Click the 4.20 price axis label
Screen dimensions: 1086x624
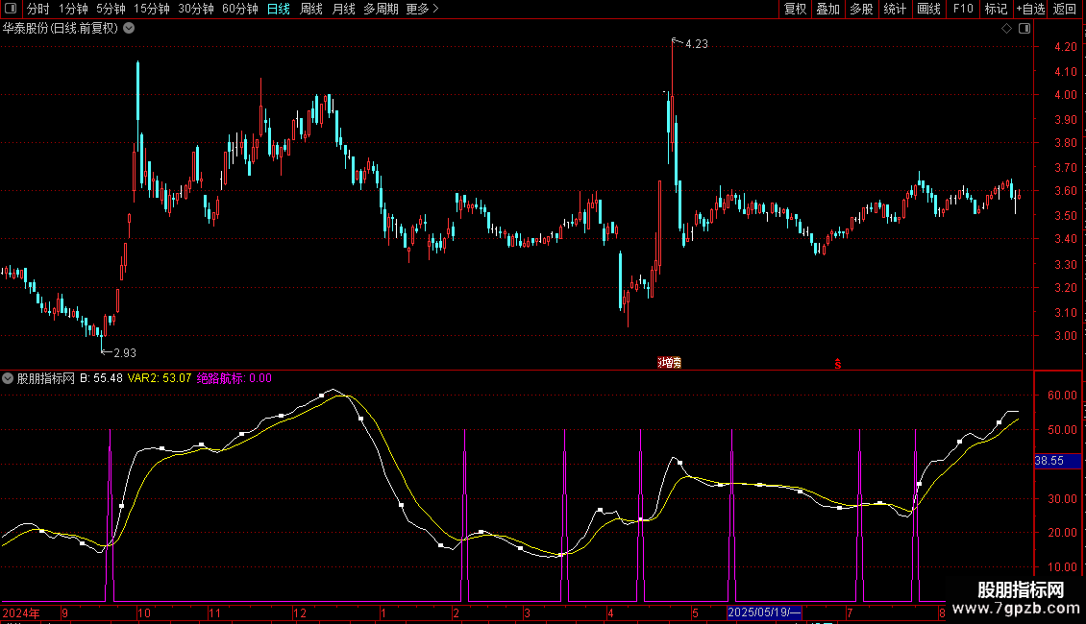pos(1065,47)
